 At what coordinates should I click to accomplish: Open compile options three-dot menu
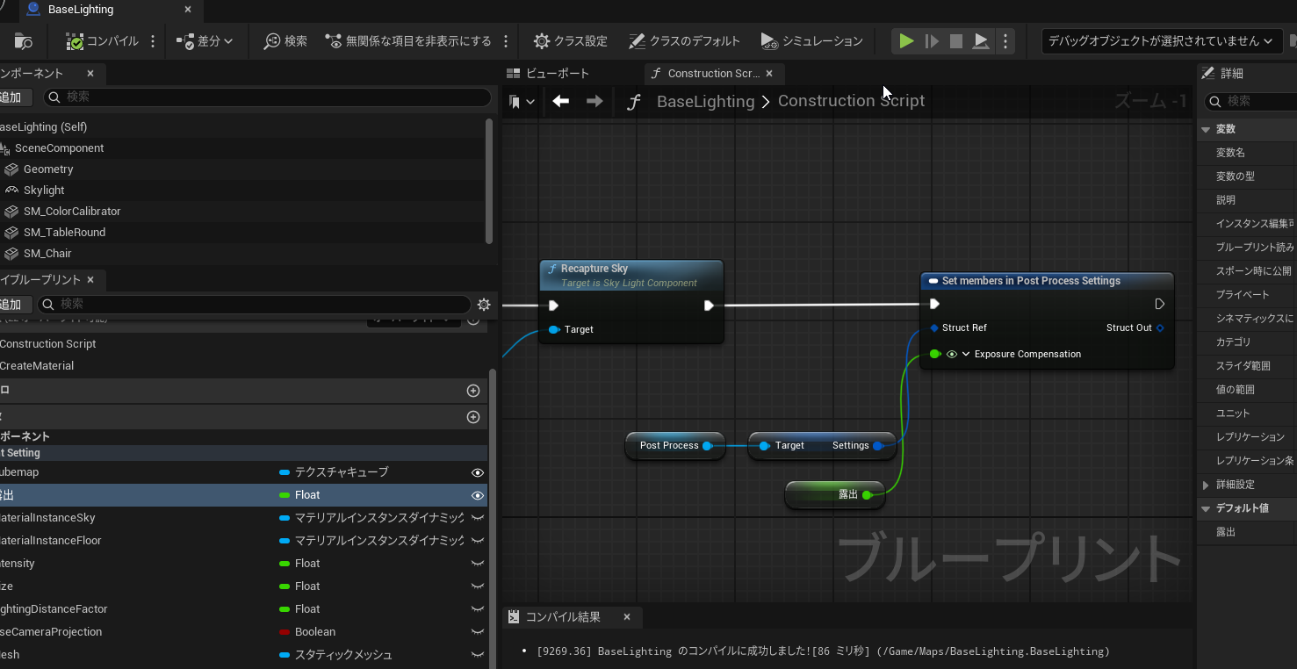tap(153, 41)
